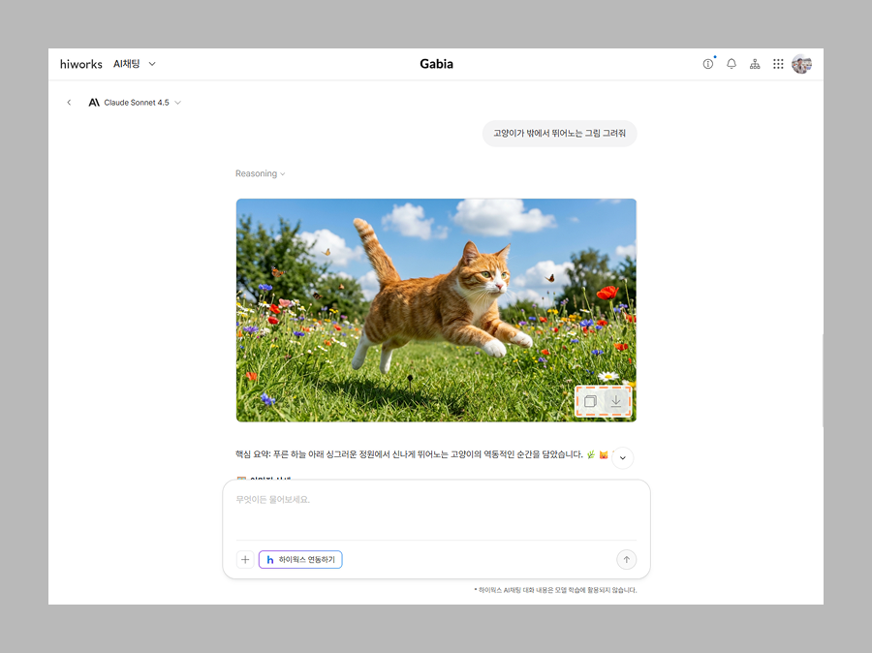Open the info icon in the header
Viewport: 872px width, 653px height.
708,64
